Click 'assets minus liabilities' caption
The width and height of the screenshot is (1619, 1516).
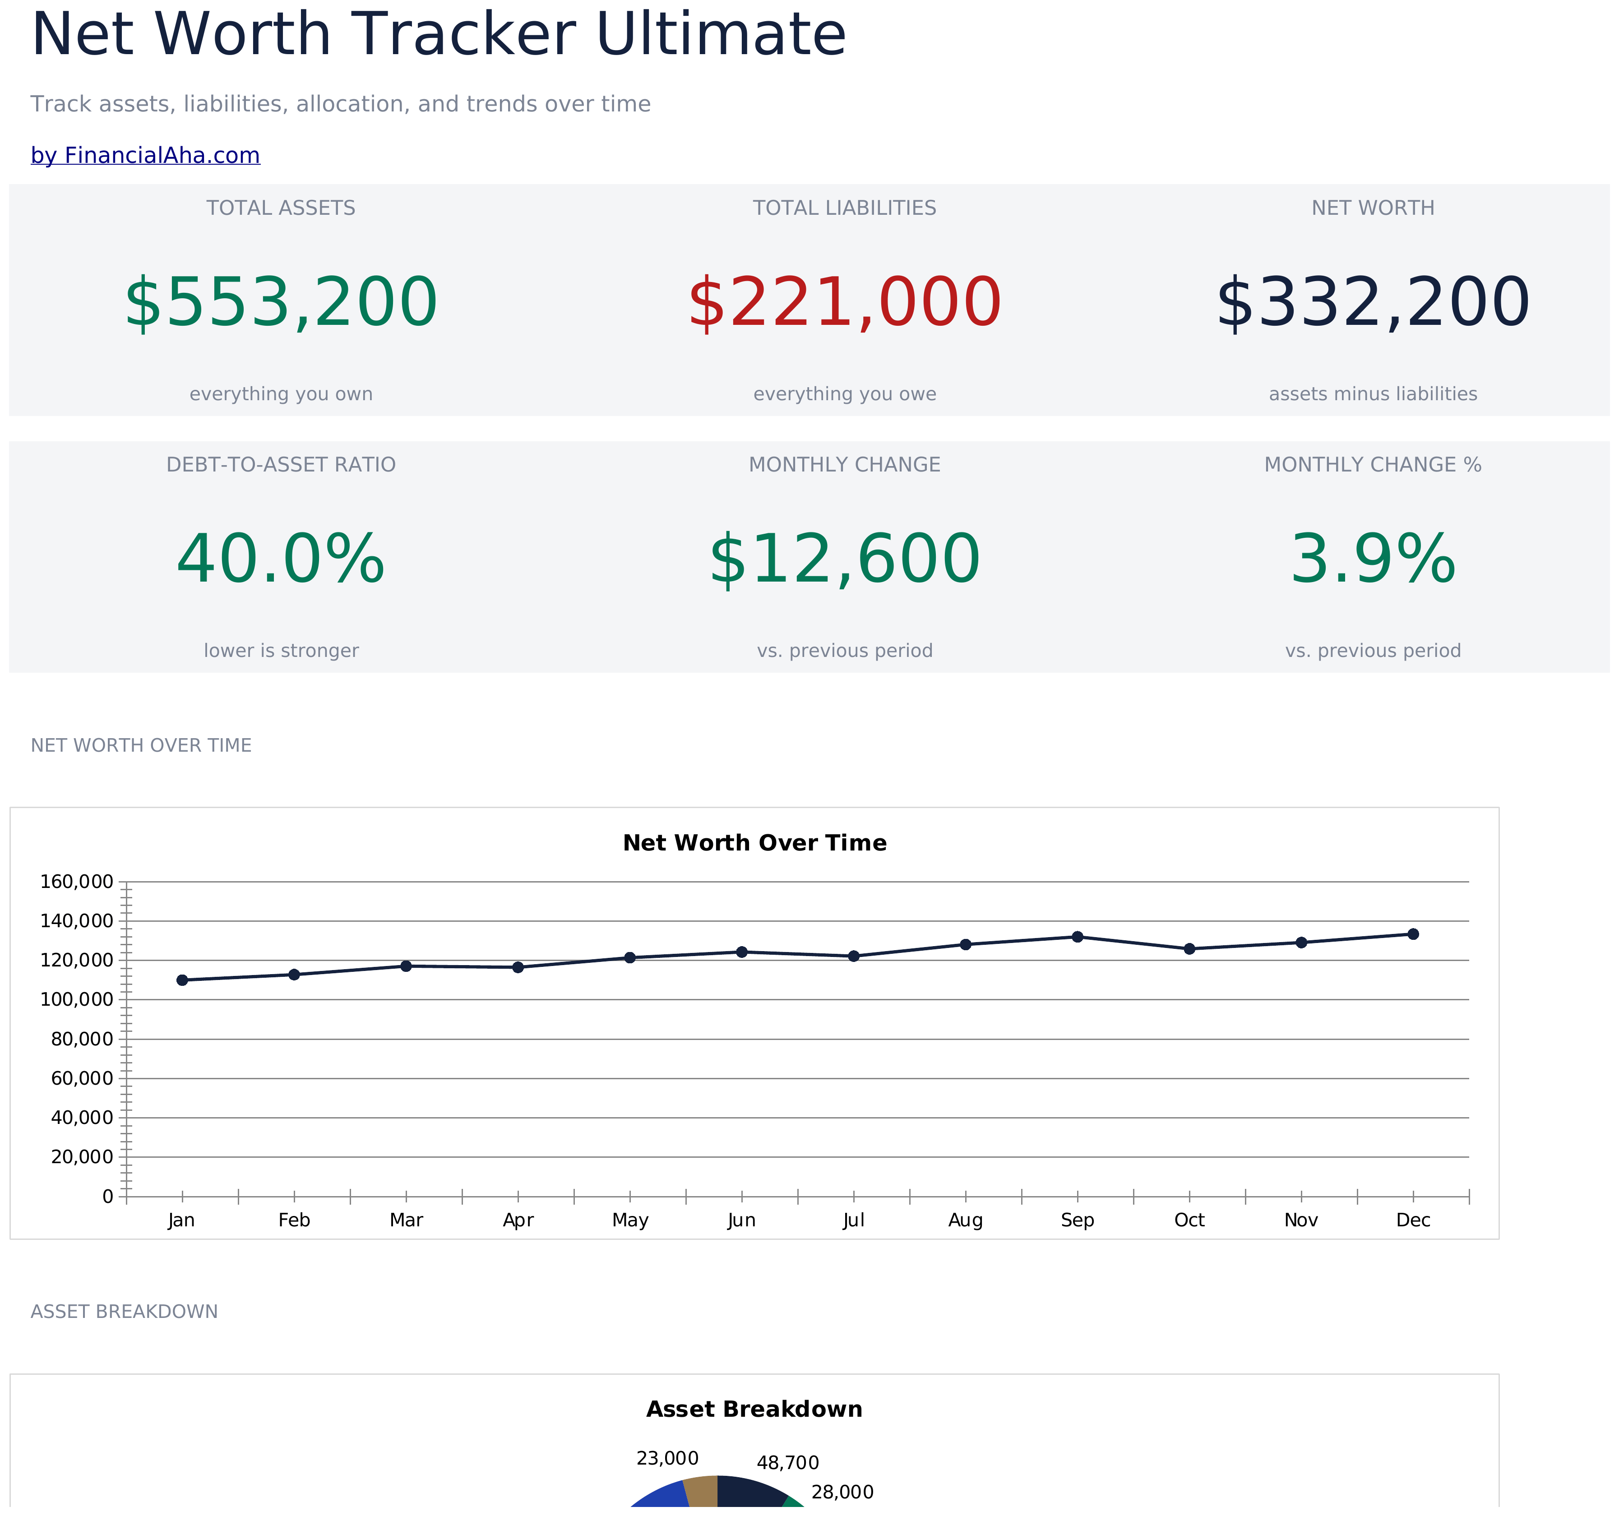[x=1373, y=394]
